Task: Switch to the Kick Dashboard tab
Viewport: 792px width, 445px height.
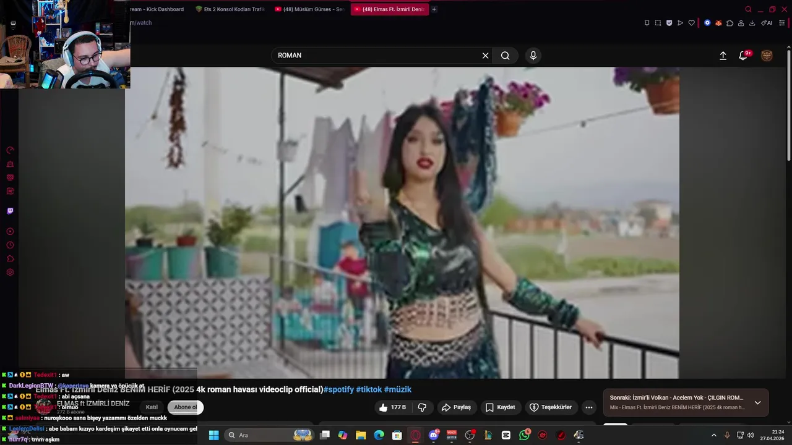Action: (x=157, y=9)
